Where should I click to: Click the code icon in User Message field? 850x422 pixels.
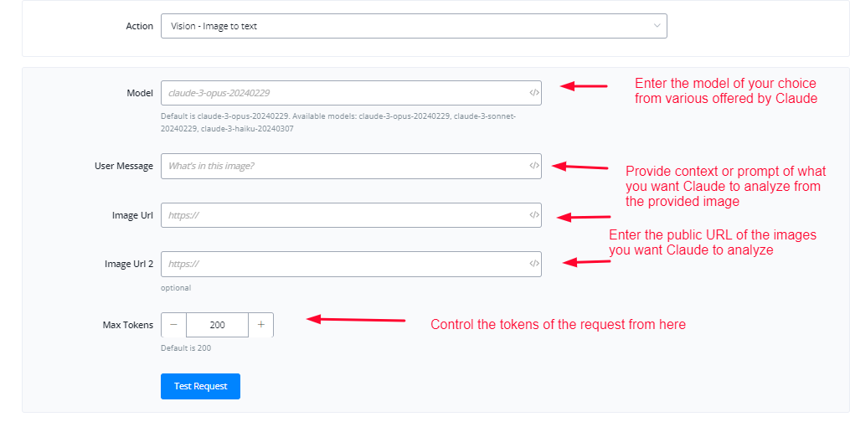pyautogui.click(x=533, y=166)
